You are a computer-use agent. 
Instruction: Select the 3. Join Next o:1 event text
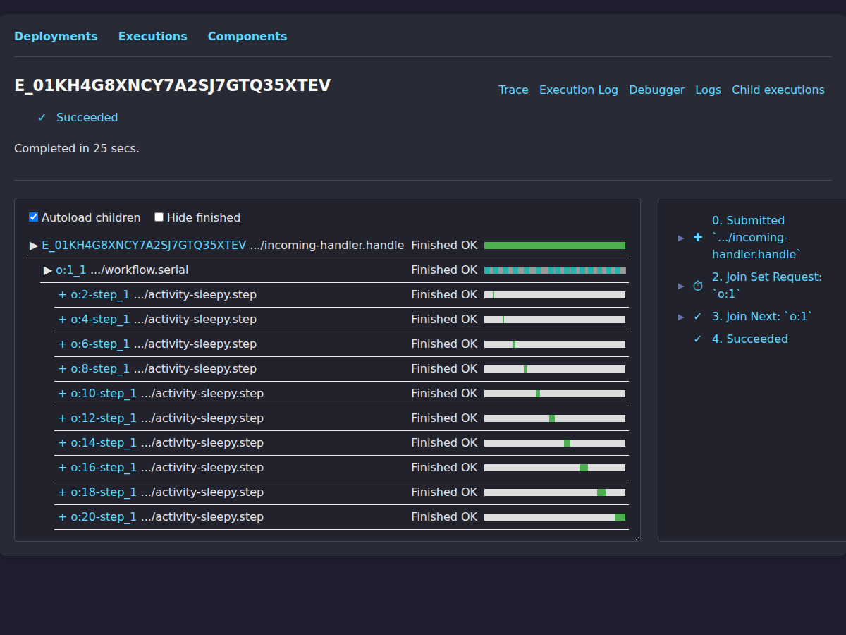[762, 317]
